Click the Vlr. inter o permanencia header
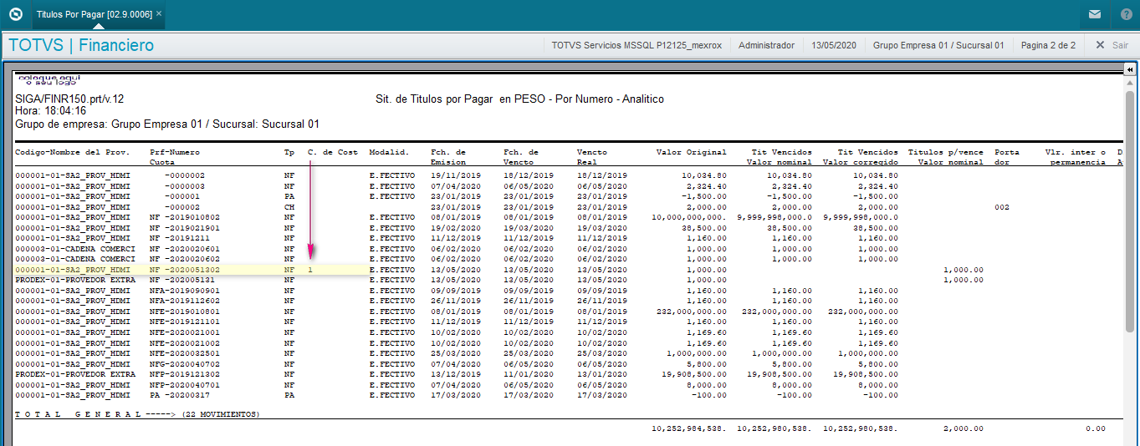The height and width of the screenshot is (446, 1140). point(1076,157)
